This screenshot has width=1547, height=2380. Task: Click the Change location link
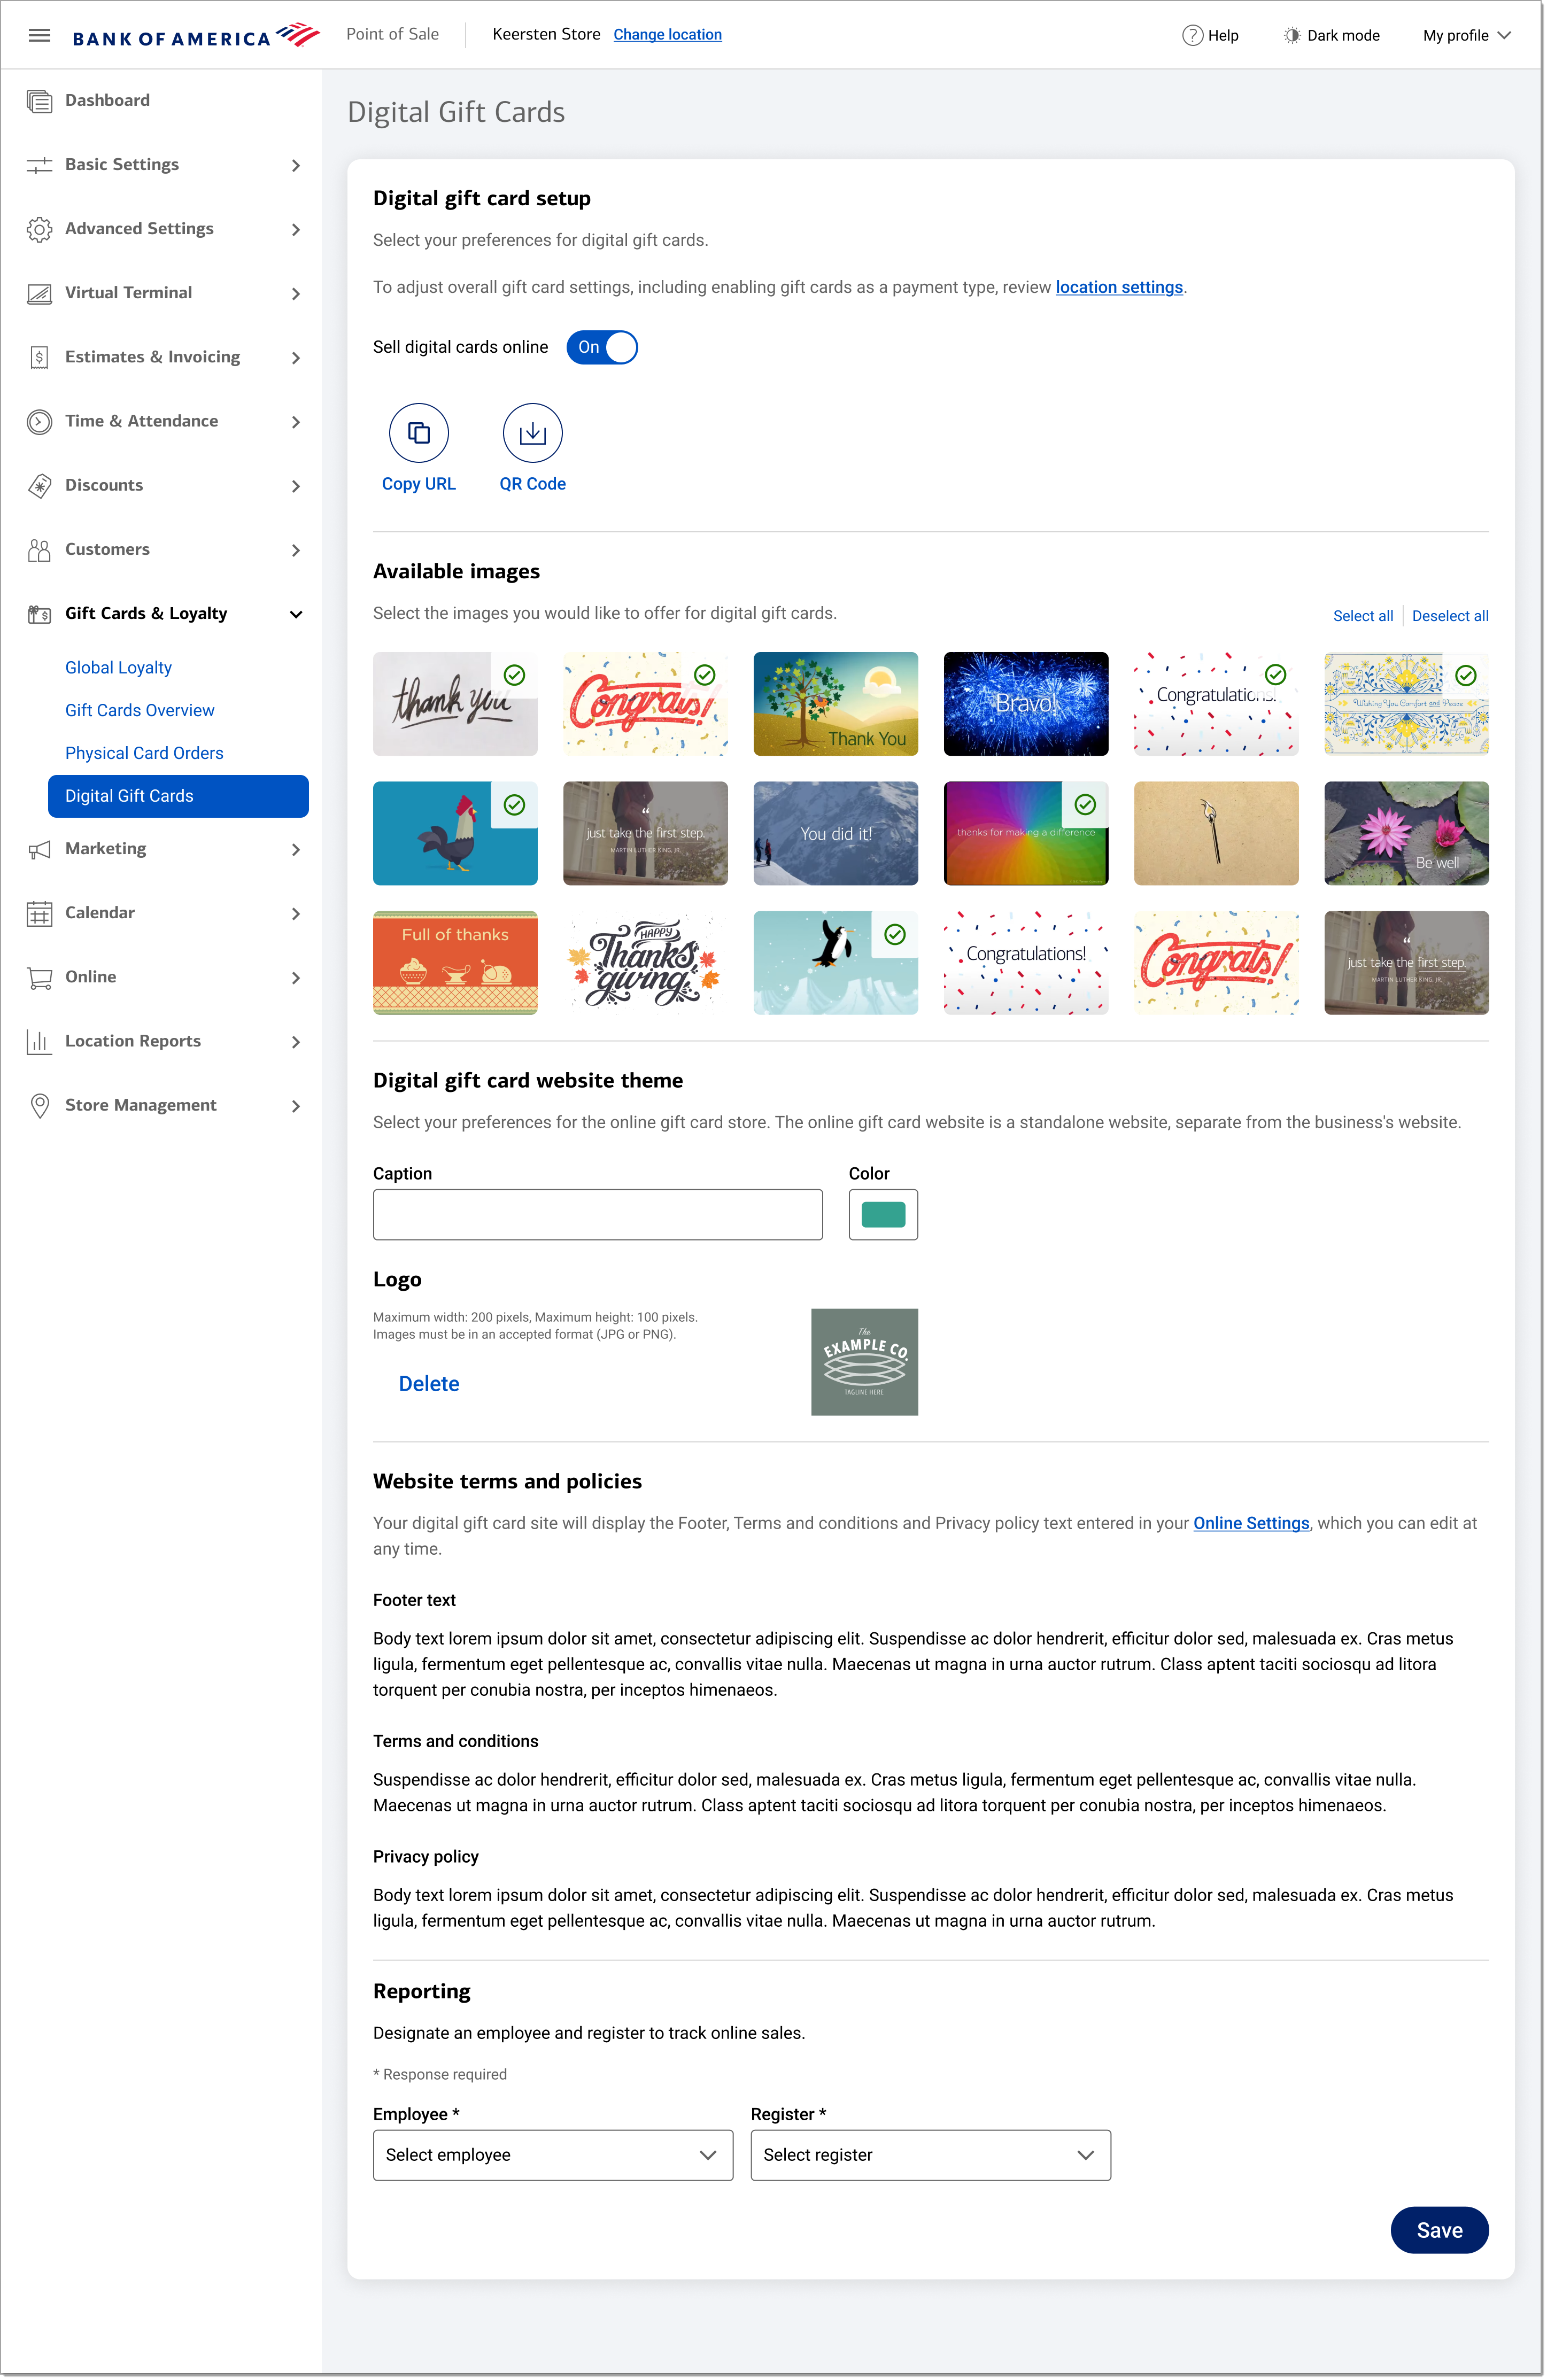667,34
